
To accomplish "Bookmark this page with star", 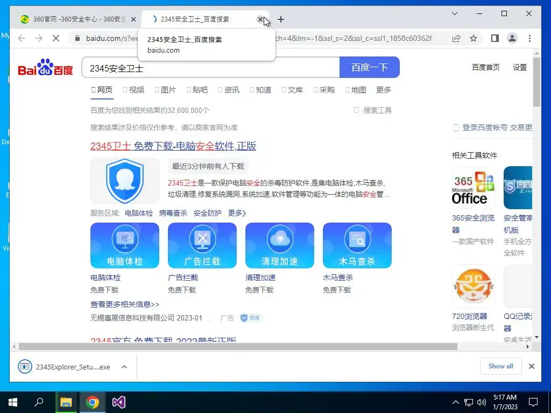I will [x=474, y=38].
